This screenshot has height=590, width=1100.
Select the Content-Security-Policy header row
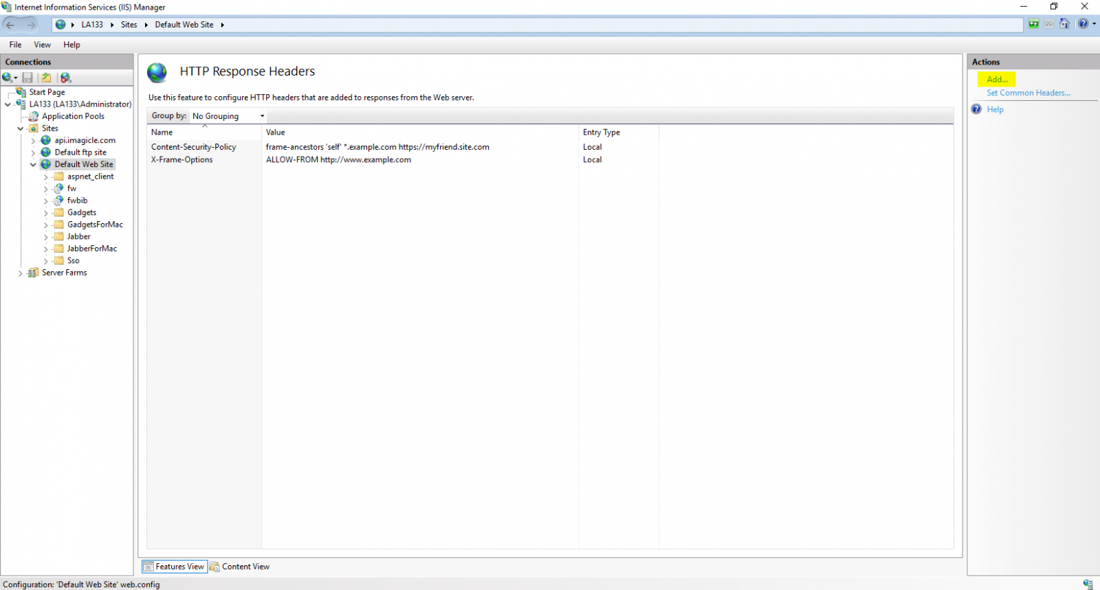coord(194,147)
